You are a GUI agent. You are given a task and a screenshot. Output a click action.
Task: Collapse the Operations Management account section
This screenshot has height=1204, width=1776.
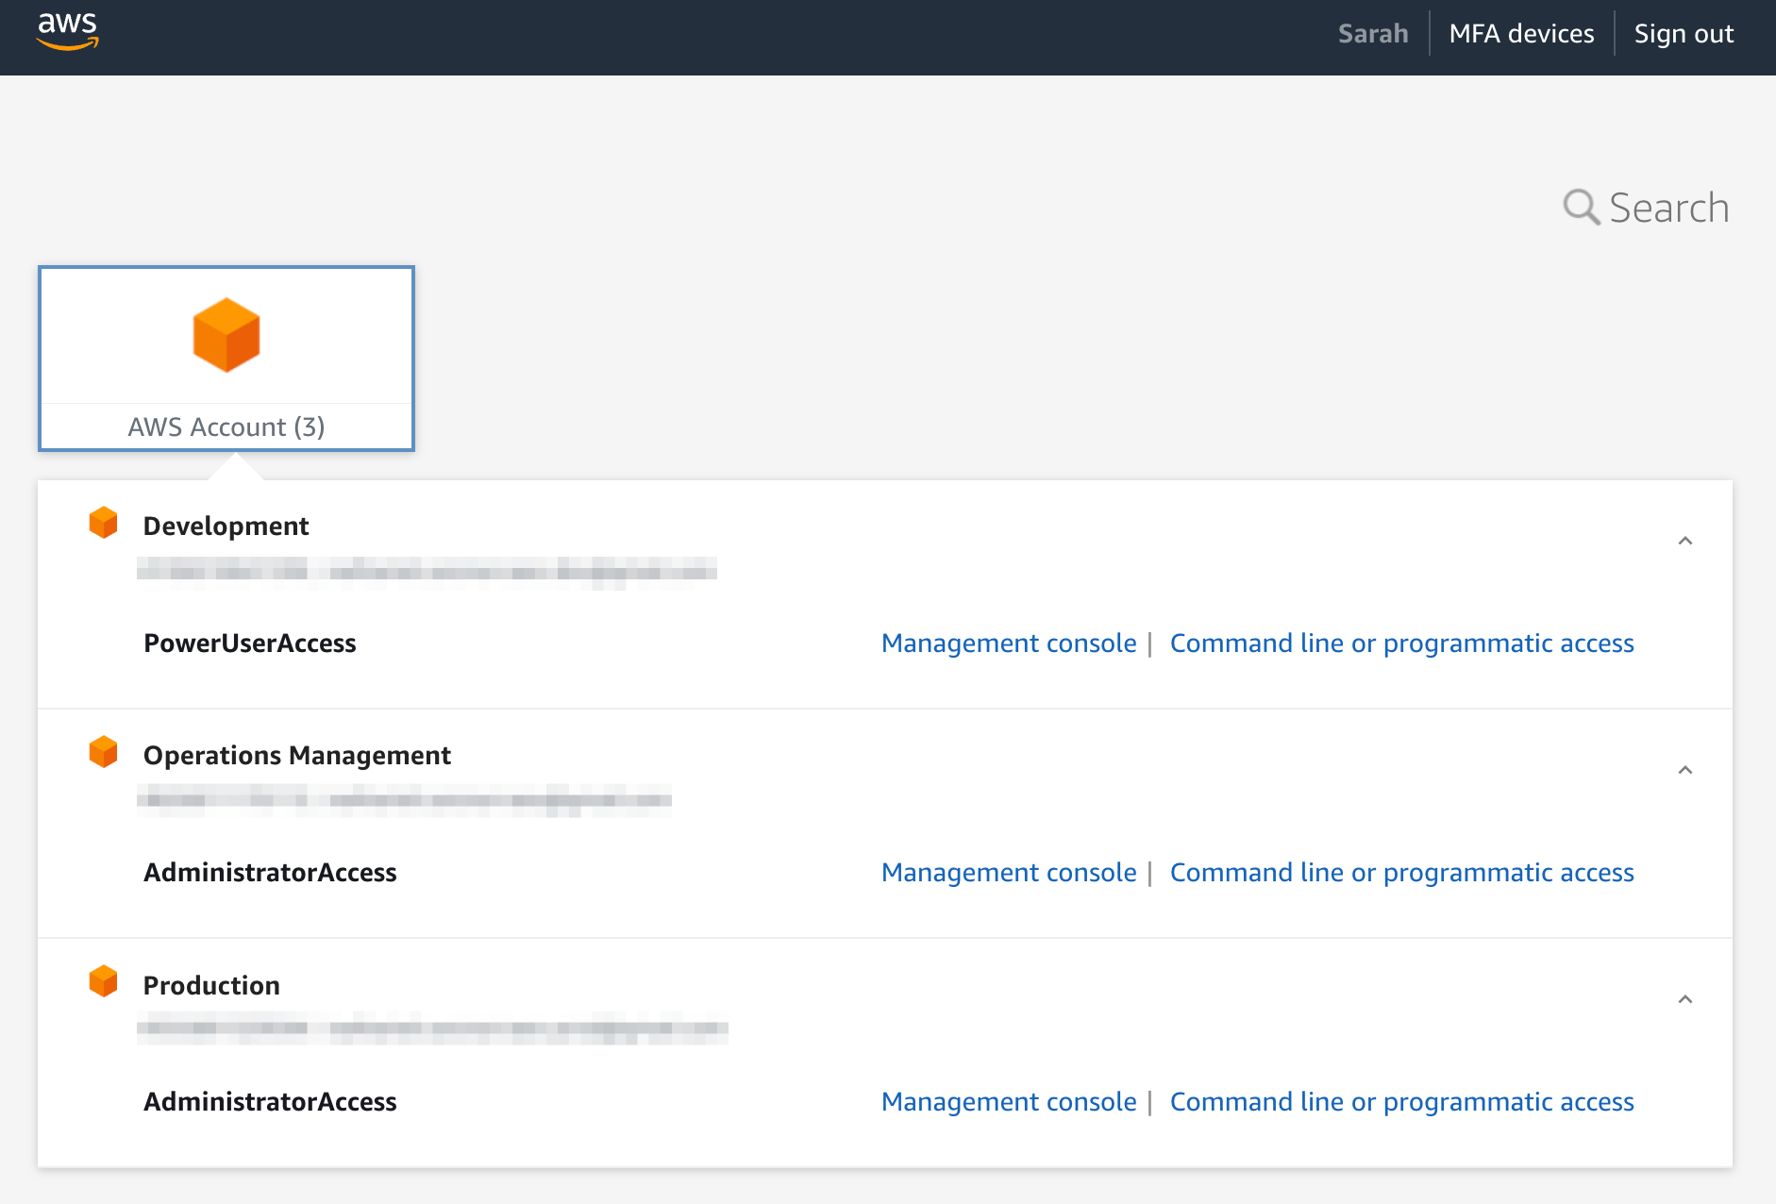[1685, 770]
